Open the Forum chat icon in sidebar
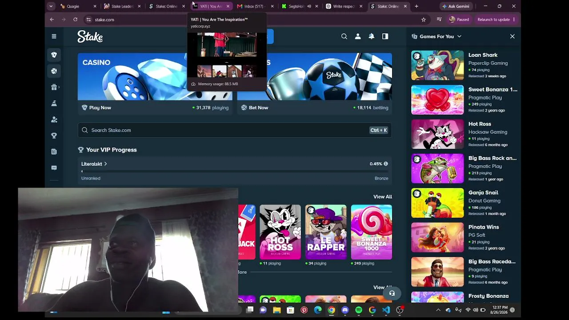 pyautogui.click(x=54, y=168)
